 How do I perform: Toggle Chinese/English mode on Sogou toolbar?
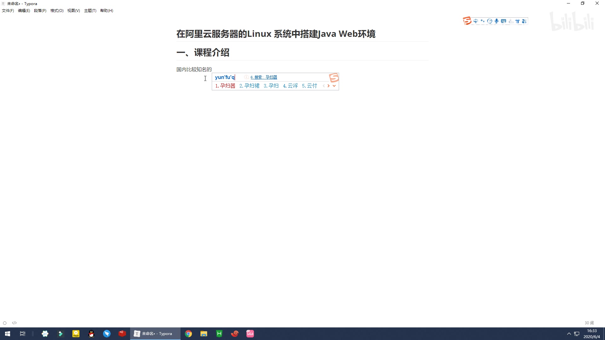(476, 21)
